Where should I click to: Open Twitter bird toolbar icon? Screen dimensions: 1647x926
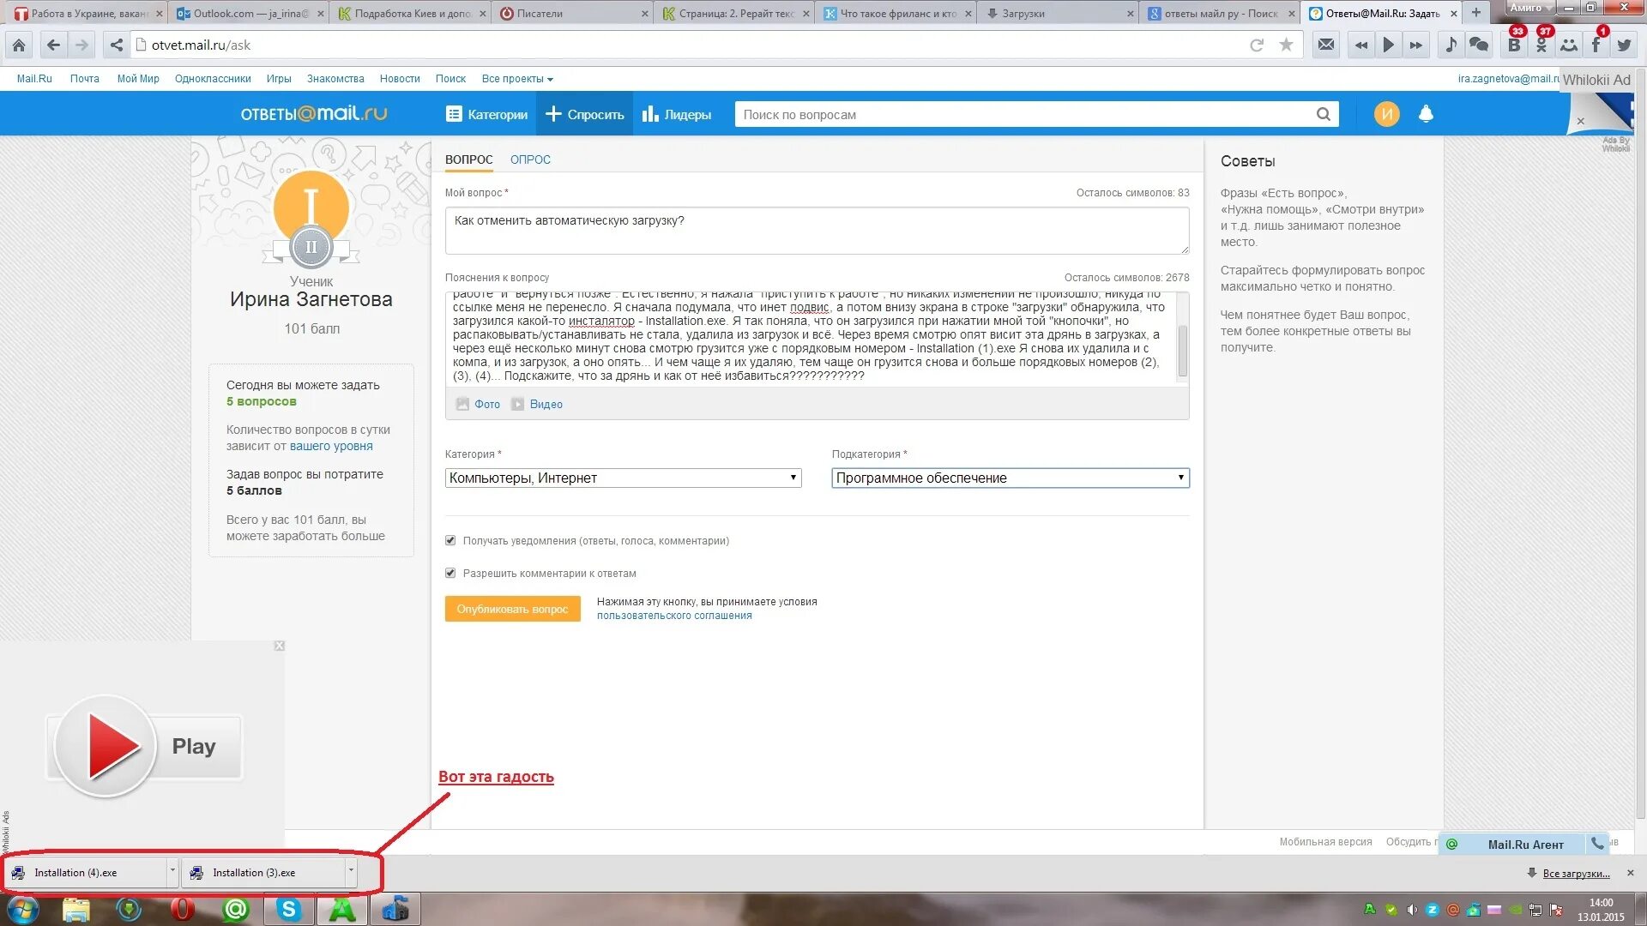coord(1624,45)
